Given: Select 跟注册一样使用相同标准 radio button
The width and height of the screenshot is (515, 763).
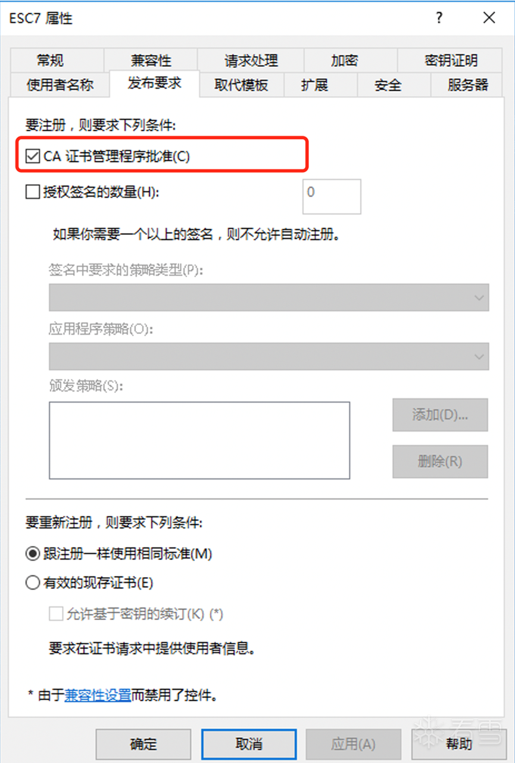Looking at the screenshot, I should (x=32, y=554).
